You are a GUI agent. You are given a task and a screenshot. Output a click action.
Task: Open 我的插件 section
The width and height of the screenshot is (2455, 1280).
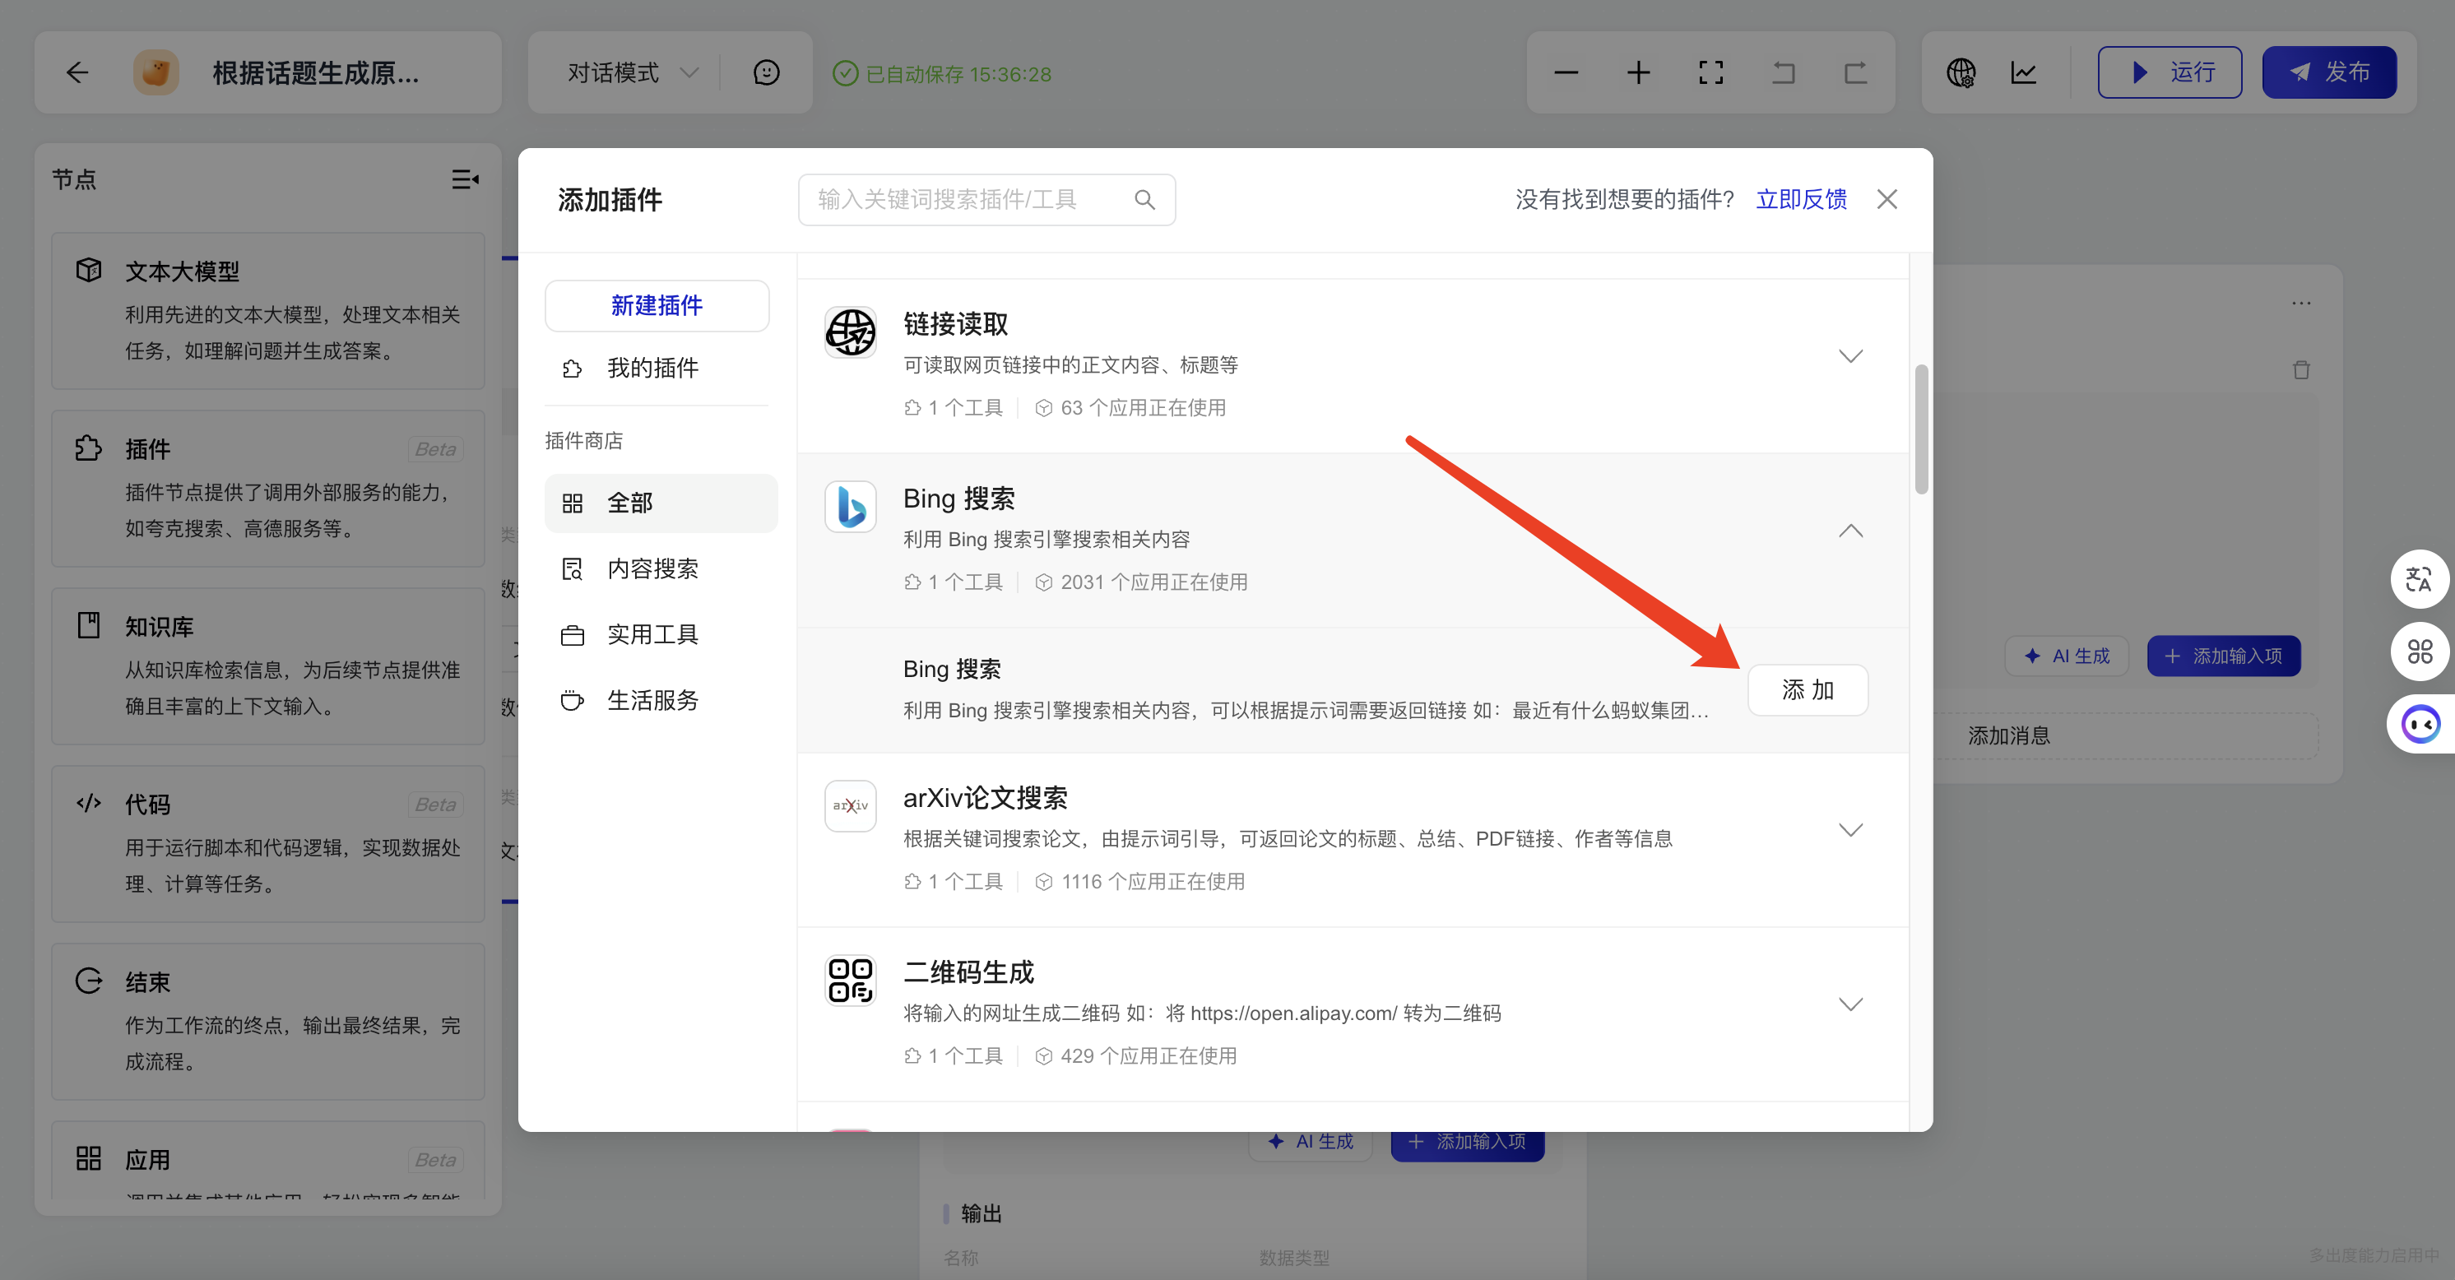point(652,368)
